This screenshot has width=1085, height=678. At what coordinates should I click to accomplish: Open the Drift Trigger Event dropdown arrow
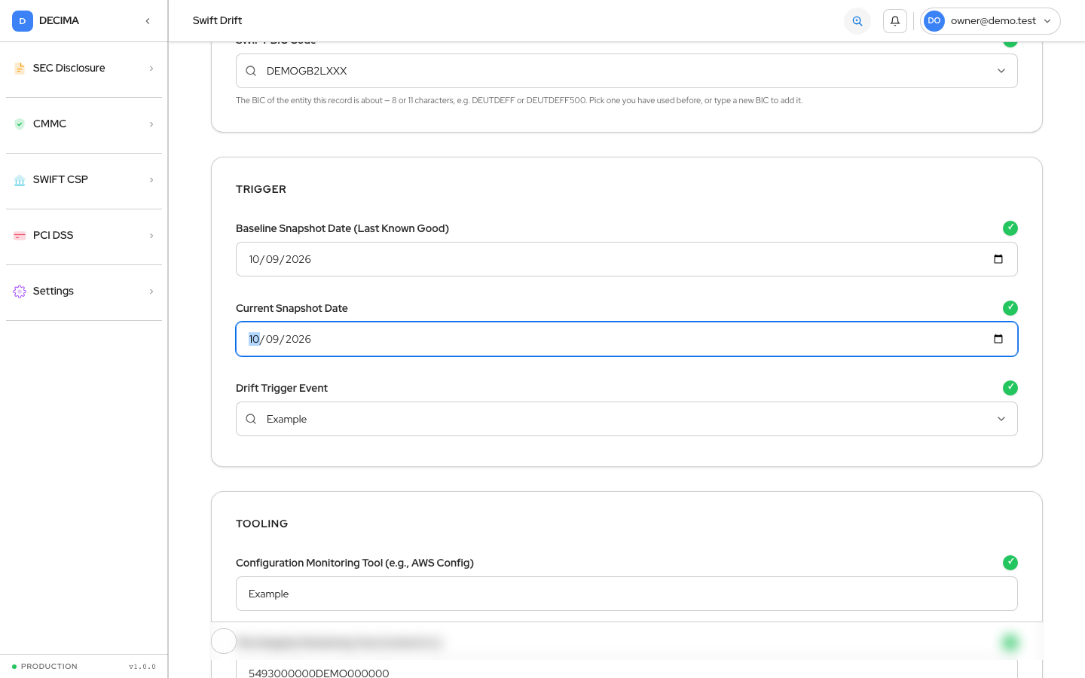[1001, 419]
